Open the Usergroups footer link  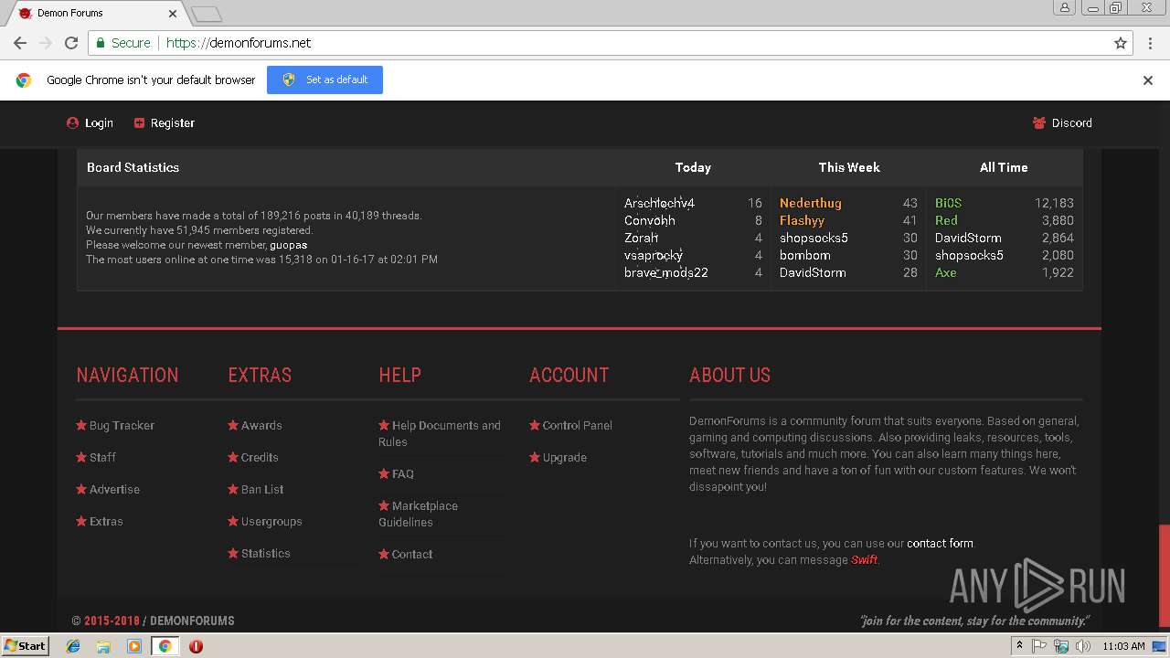[271, 521]
